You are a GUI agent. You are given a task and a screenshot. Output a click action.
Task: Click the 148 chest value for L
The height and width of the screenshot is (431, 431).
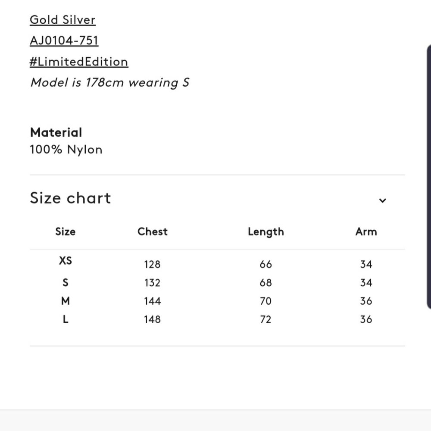click(x=152, y=319)
